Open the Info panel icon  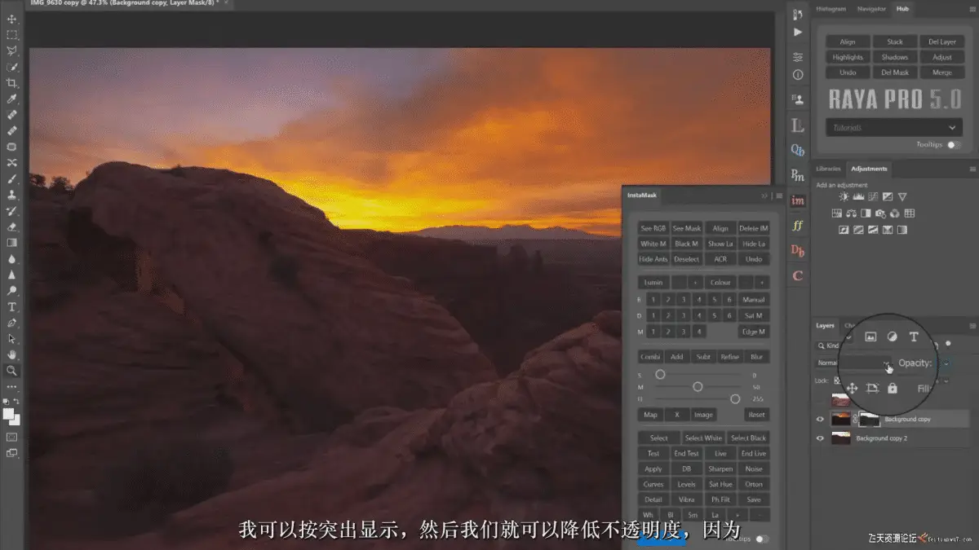[x=798, y=74]
